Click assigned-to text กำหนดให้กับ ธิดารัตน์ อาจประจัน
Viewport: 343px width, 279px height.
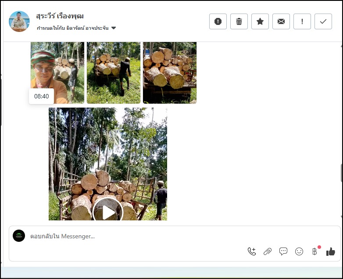click(73, 28)
